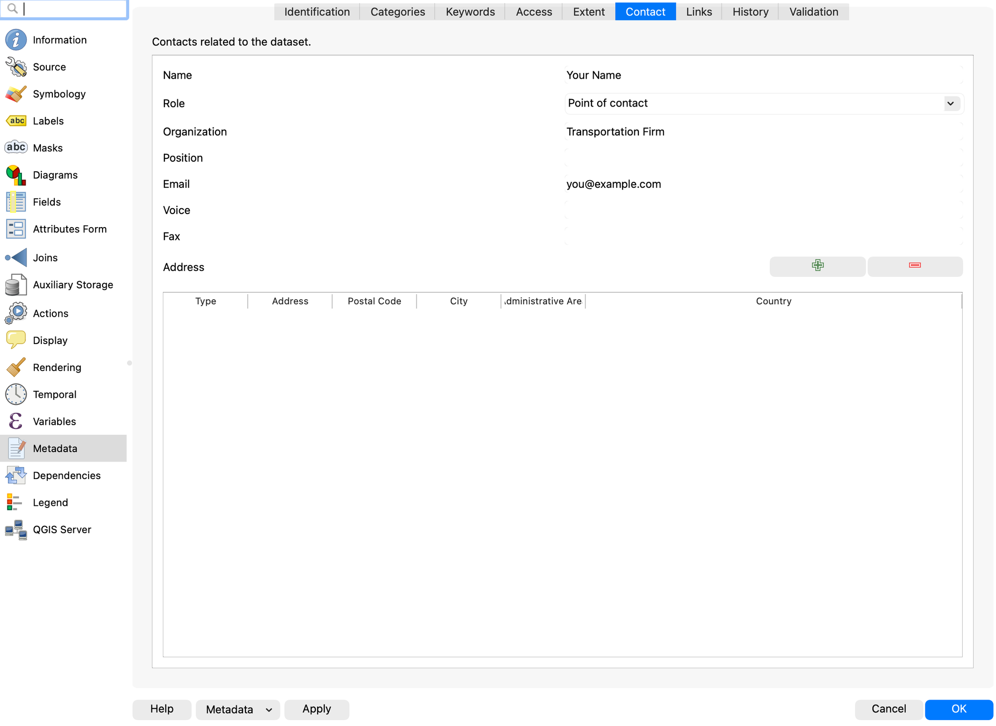The width and height of the screenshot is (996, 726).
Task: Switch to the History tab
Action: pos(750,11)
